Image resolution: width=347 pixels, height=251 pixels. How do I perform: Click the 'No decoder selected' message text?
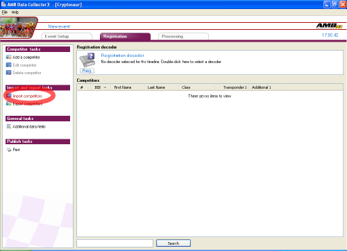161,62
